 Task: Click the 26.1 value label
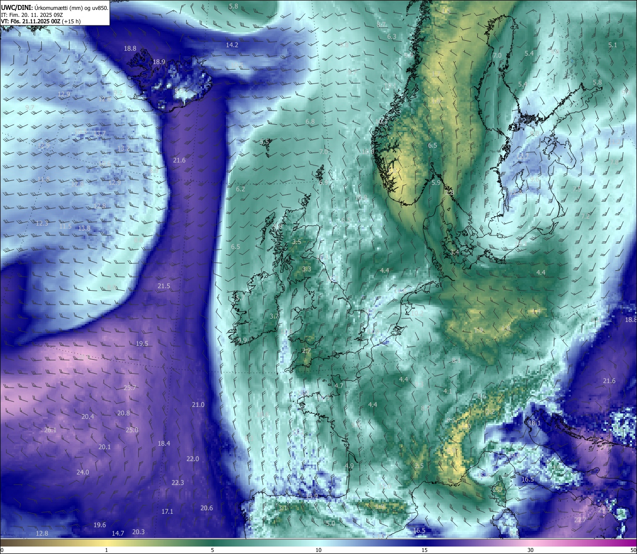[50, 430]
